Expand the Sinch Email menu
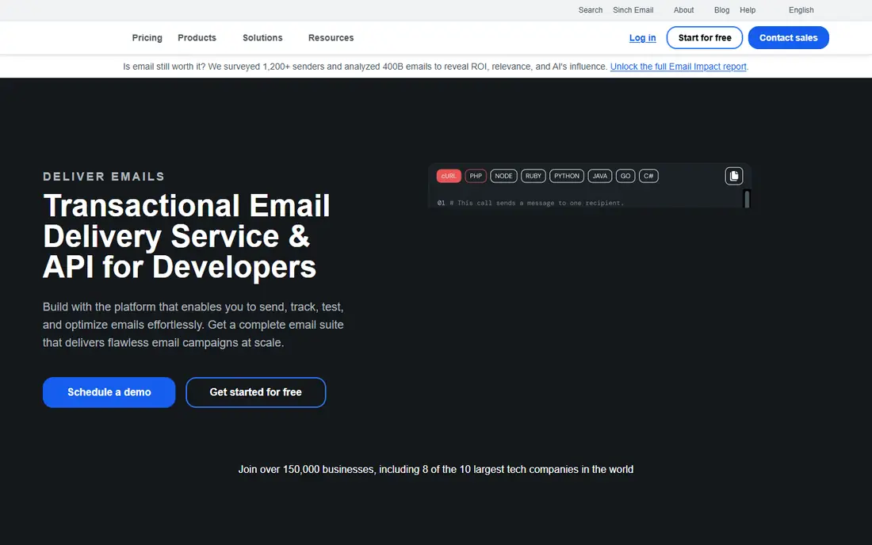This screenshot has height=545, width=872. (x=633, y=10)
